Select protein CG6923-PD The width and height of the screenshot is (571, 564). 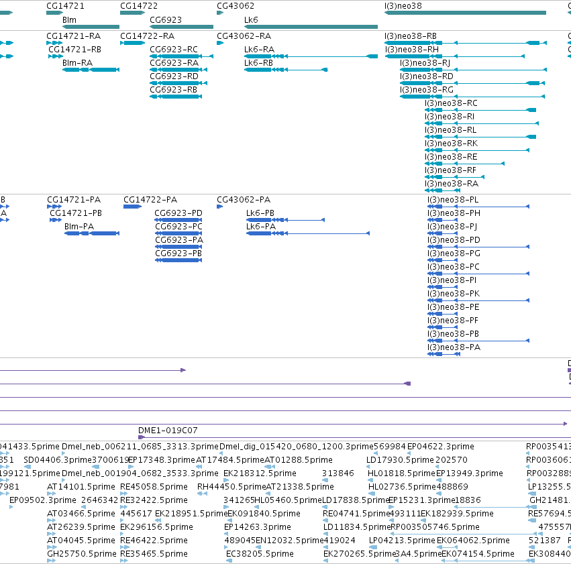(x=178, y=213)
